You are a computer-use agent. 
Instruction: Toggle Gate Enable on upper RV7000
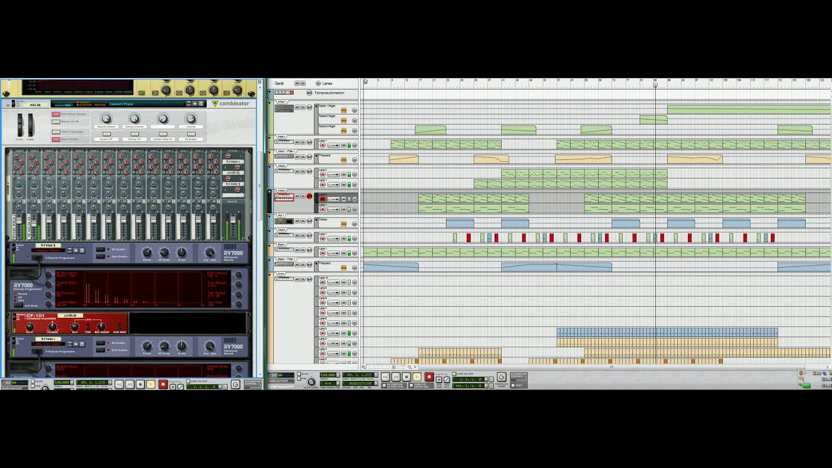point(101,256)
